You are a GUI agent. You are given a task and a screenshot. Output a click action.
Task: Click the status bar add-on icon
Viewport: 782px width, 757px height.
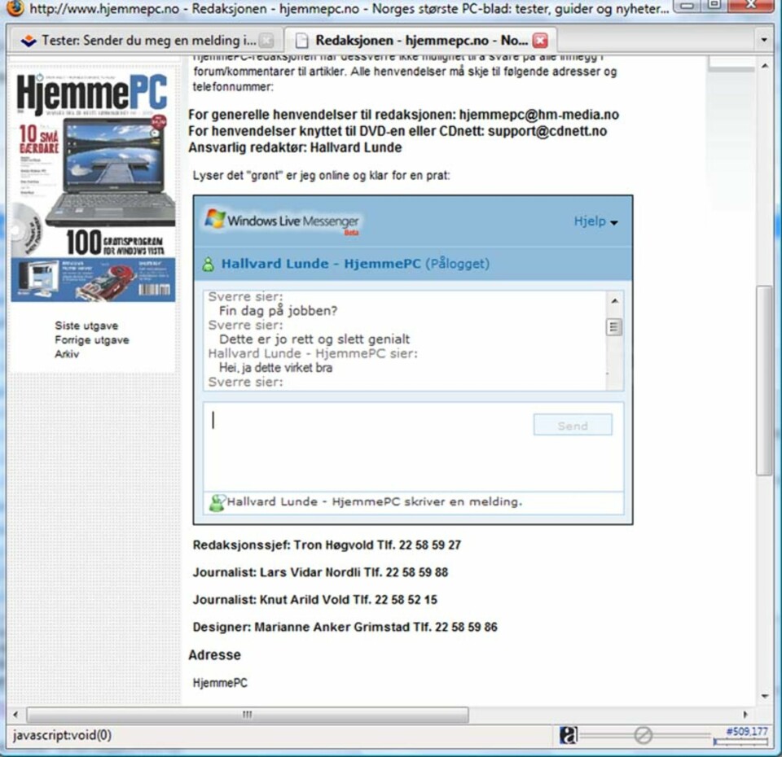pos(568,735)
